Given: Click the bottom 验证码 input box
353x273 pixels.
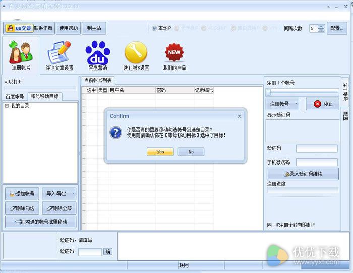Looking at the screenshot, I should click(x=90, y=252).
